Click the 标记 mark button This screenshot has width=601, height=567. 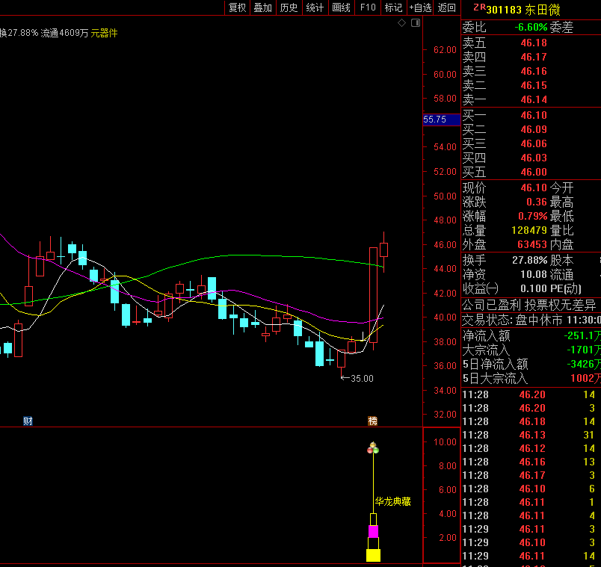[394, 7]
